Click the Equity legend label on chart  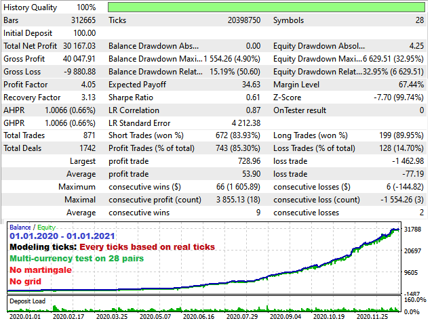[46, 227]
